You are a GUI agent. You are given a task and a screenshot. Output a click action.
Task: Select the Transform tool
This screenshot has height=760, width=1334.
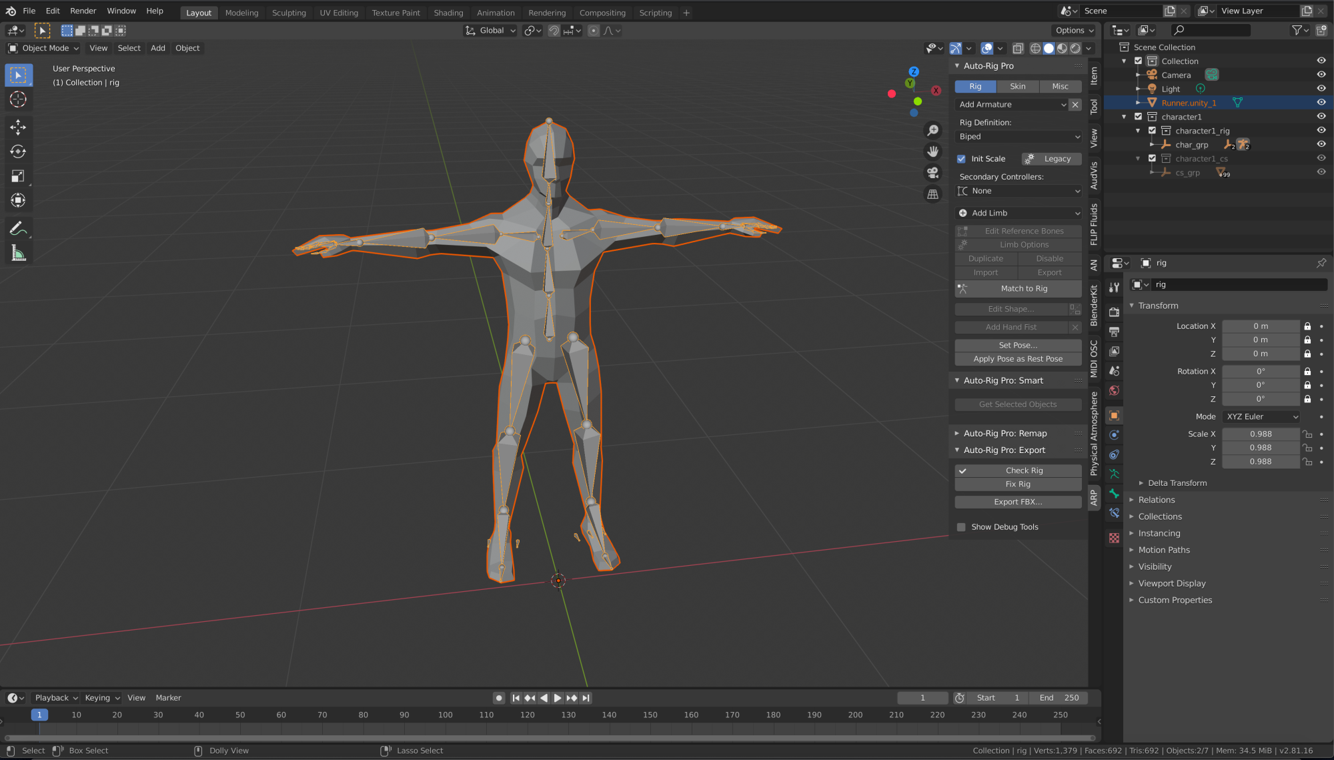click(18, 200)
